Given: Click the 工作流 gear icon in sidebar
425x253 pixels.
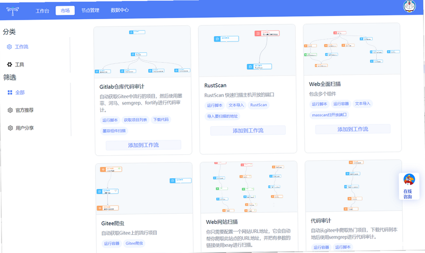Looking at the screenshot, I should click(x=9, y=47).
